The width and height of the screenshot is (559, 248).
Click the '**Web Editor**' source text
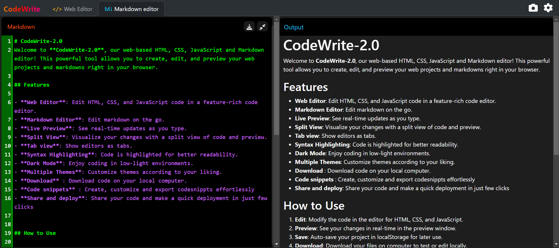click(43, 102)
